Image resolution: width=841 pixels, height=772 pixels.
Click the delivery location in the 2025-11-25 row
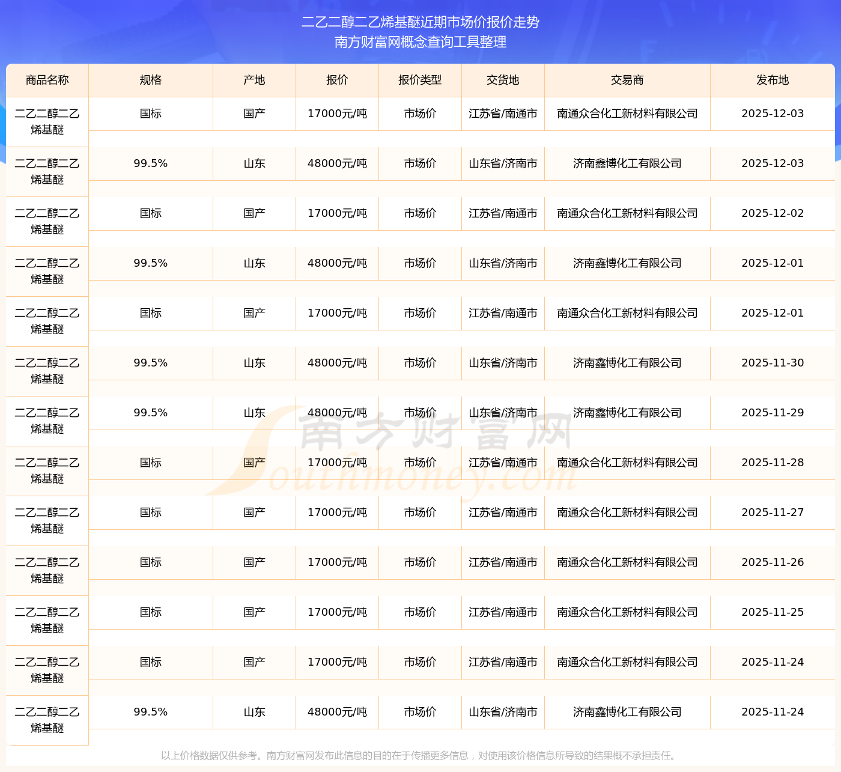click(503, 612)
